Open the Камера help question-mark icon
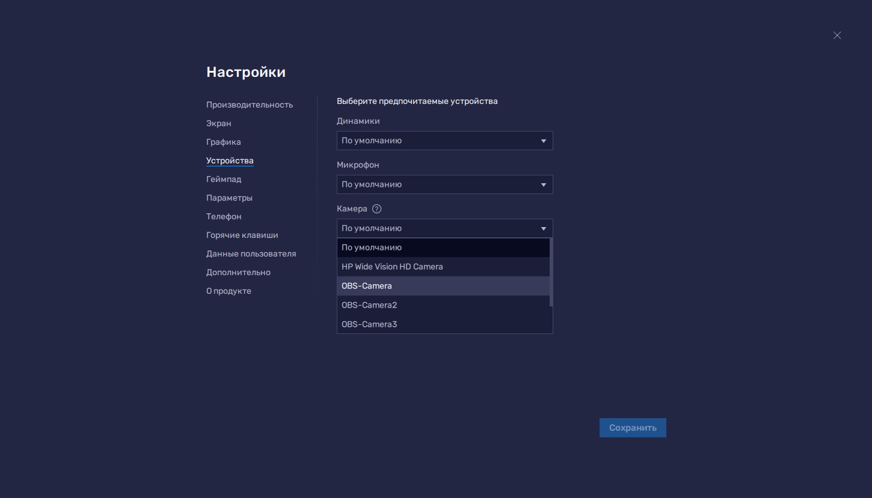872x498 pixels. point(377,209)
